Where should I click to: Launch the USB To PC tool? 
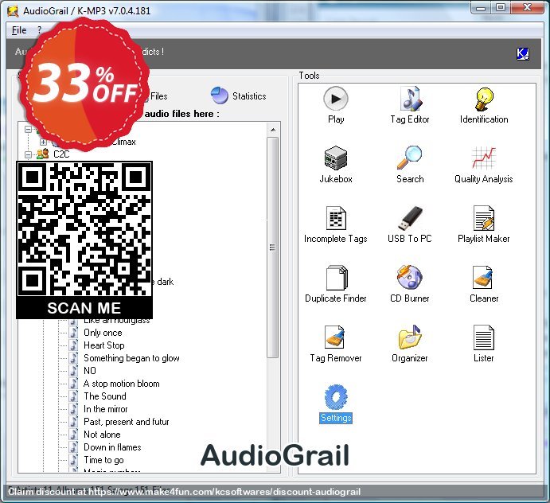pos(410,224)
